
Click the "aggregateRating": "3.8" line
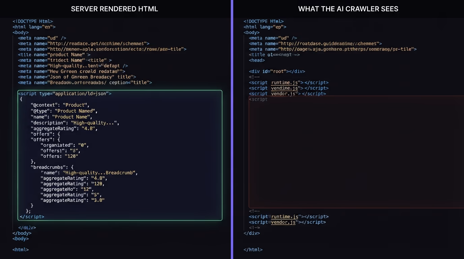(x=72, y=200)
